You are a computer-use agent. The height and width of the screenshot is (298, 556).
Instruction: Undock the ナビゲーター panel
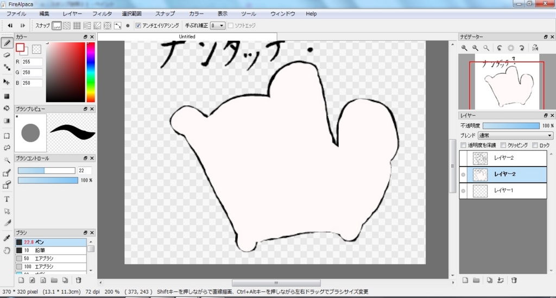[546, 37]
